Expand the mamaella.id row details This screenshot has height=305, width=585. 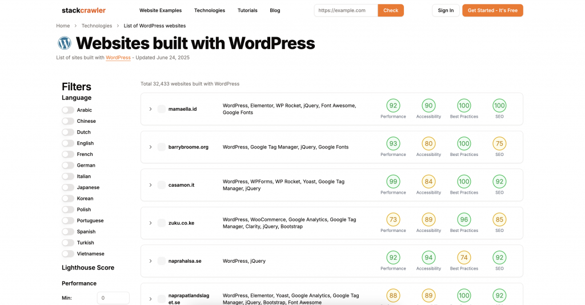click(x=150, y=109)
